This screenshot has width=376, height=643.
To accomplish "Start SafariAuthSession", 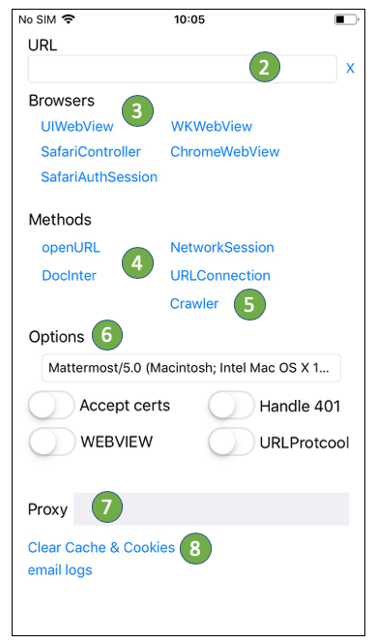I will pyautogui.click(x=99, y=177).
